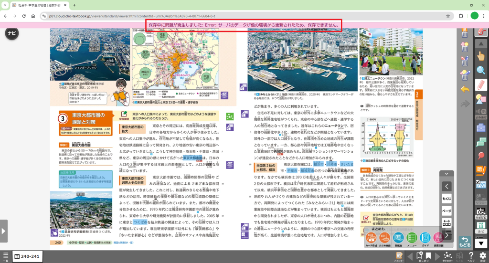Reload the browser page
Viewport: 489px width, 263px height.
point(24,16)
